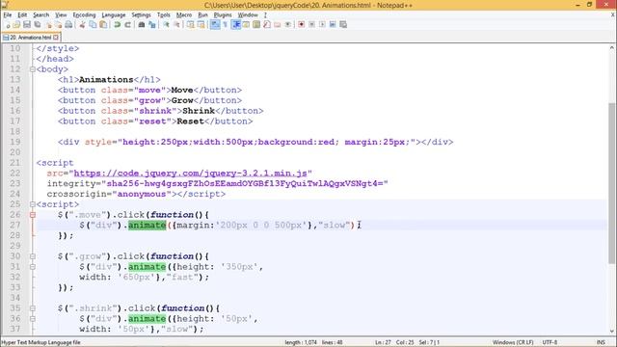Click the vertical scrollbar thumb
The width and height of the screenshot is (617, 347).
[x=611, y=183]
